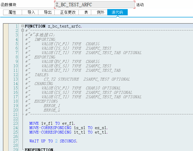This screenshot has width=193, height=151.
Task: Select the 表 tab
Action: point(85,12)
